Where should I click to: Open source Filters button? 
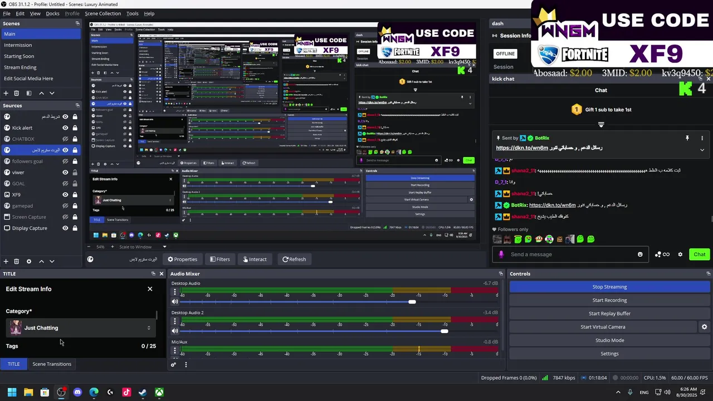coord(219,259)
